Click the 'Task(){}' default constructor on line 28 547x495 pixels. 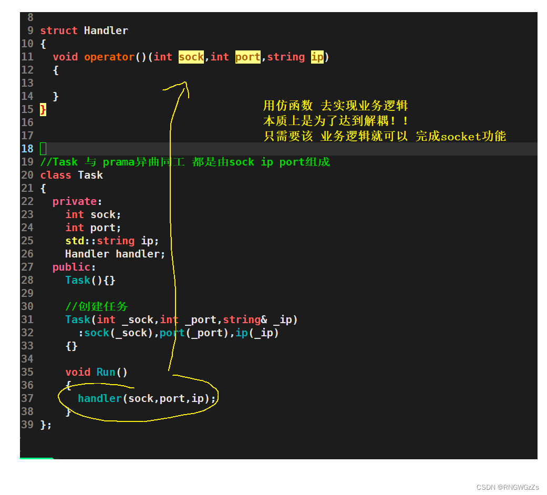90,281
